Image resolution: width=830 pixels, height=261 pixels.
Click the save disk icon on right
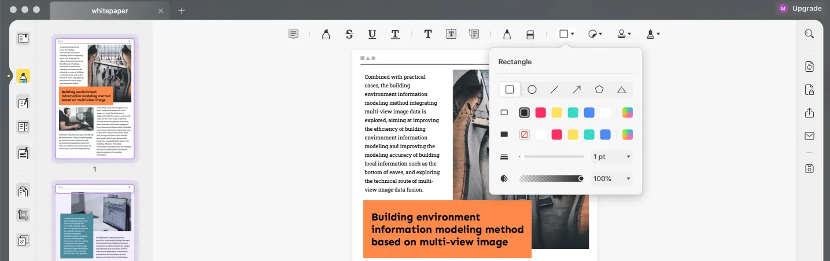[809, 169]
